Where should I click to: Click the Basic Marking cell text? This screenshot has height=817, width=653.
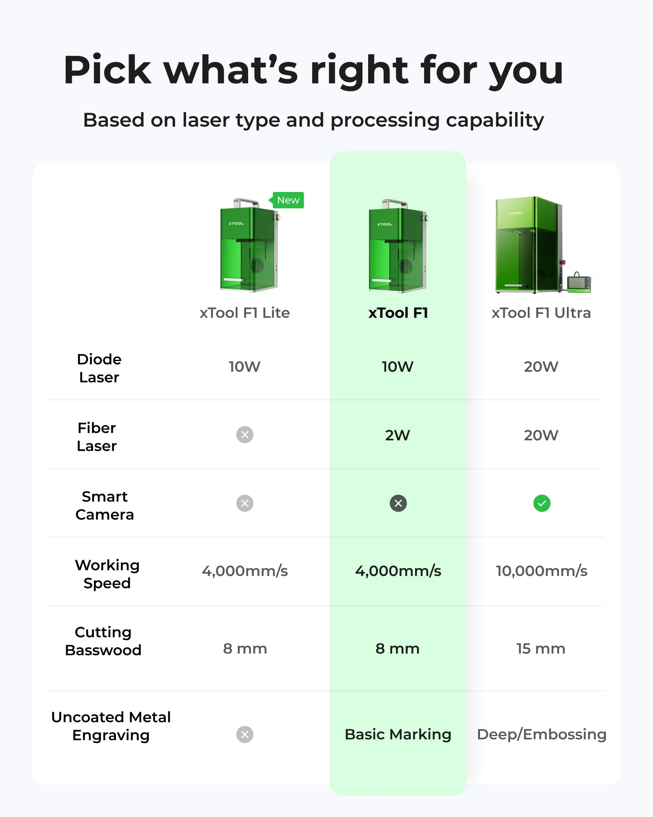[x=398, y=734]
